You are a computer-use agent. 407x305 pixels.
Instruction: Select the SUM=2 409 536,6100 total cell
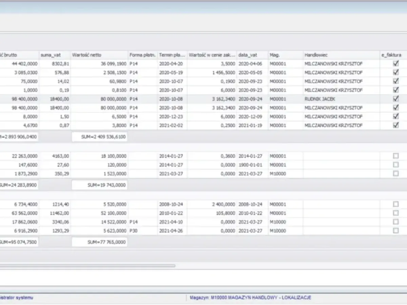pos(100,137)
